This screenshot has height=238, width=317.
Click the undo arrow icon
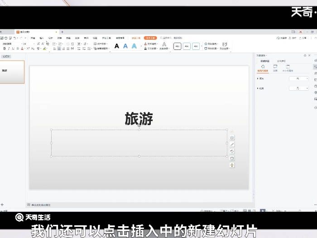point(15,38)
